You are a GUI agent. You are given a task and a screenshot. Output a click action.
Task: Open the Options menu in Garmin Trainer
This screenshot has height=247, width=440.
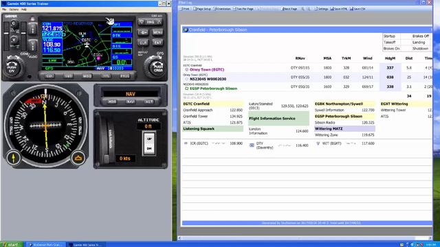14,9
